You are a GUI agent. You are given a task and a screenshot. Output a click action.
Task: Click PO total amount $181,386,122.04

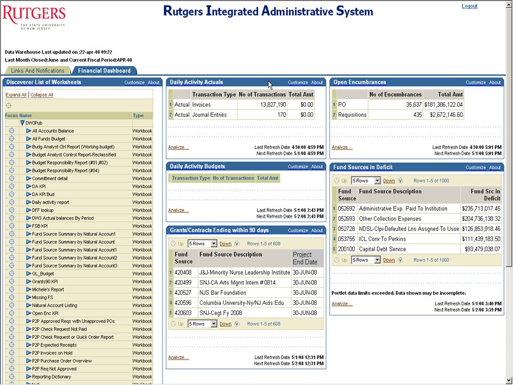tap(444, 104)
